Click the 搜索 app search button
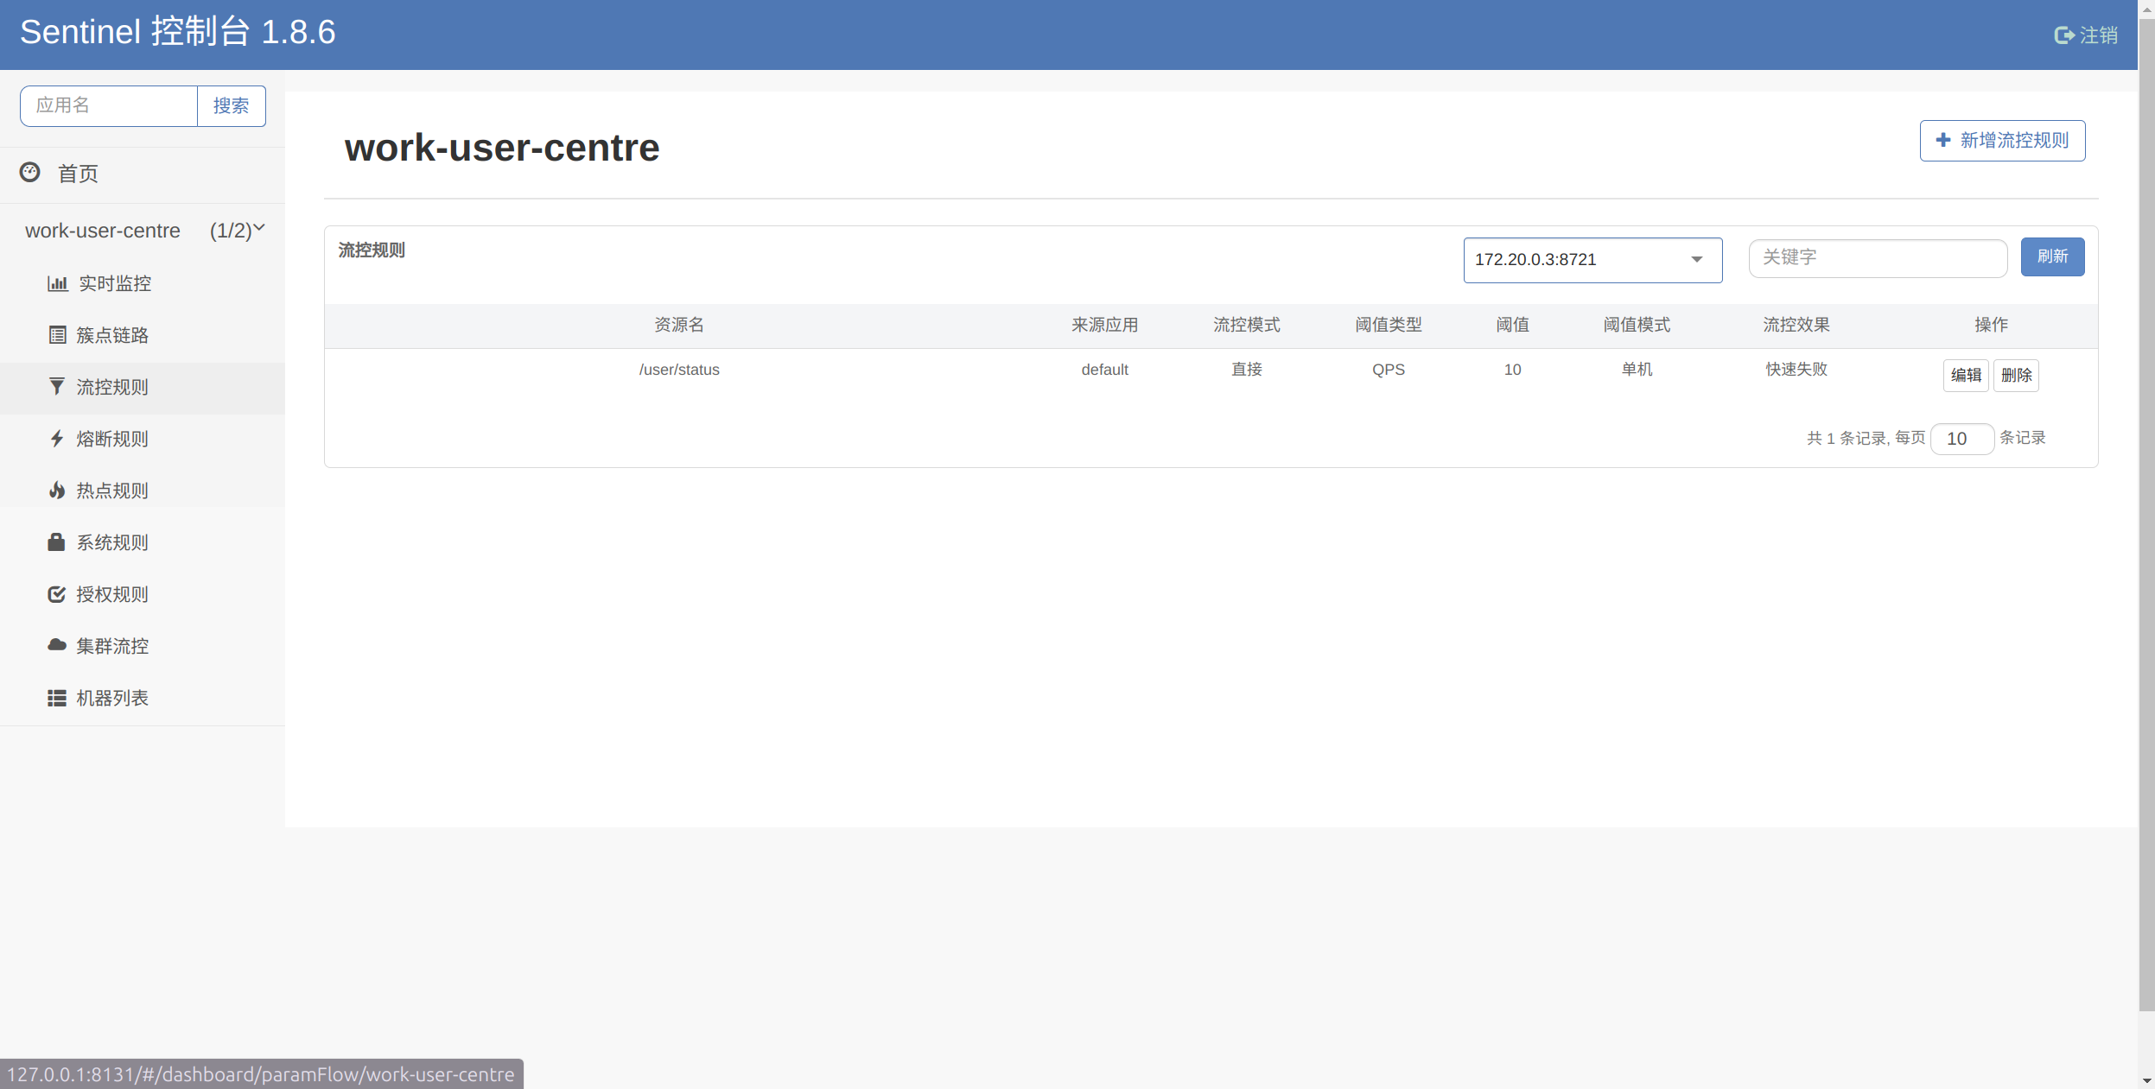Image resolution: width=2155 pixels, height=1089 pixels. [x=232, y=105]
